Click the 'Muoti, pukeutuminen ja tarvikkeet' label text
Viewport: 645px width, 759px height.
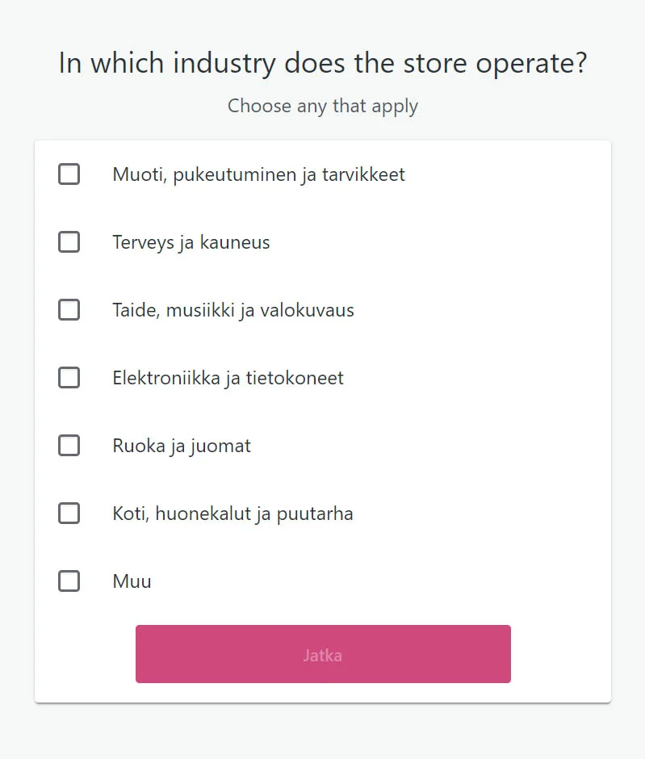(258, 174)
